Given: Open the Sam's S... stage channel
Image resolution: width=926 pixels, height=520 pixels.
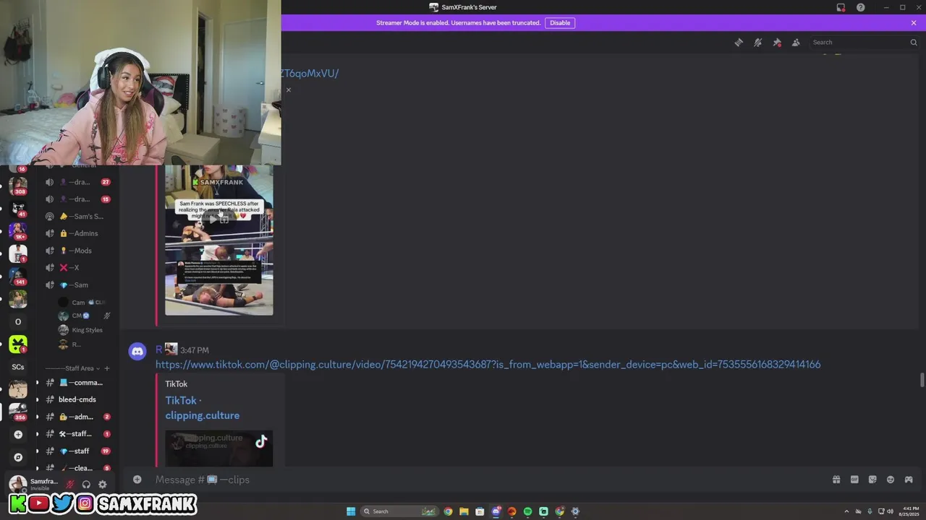Looking at the screenshot, I should [x=78, y=217].
